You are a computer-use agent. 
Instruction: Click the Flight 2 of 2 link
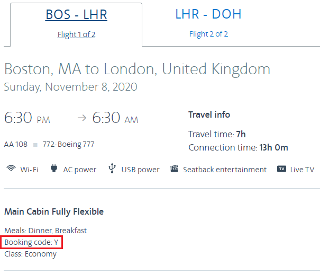pos(208,34)
